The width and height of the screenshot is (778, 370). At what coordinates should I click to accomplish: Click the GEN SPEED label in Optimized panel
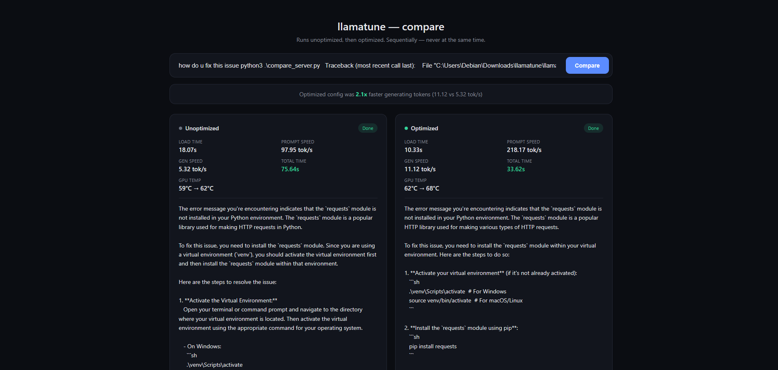click(416, 161)
